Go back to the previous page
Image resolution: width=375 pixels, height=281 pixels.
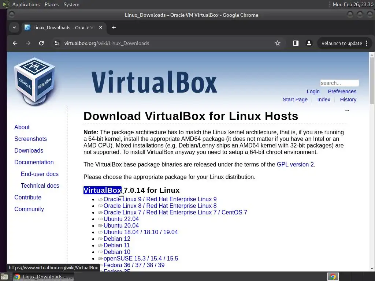pos(15,43)
